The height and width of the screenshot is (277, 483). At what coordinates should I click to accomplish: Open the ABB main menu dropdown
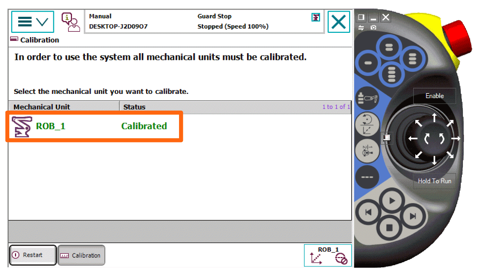point(33,22)
